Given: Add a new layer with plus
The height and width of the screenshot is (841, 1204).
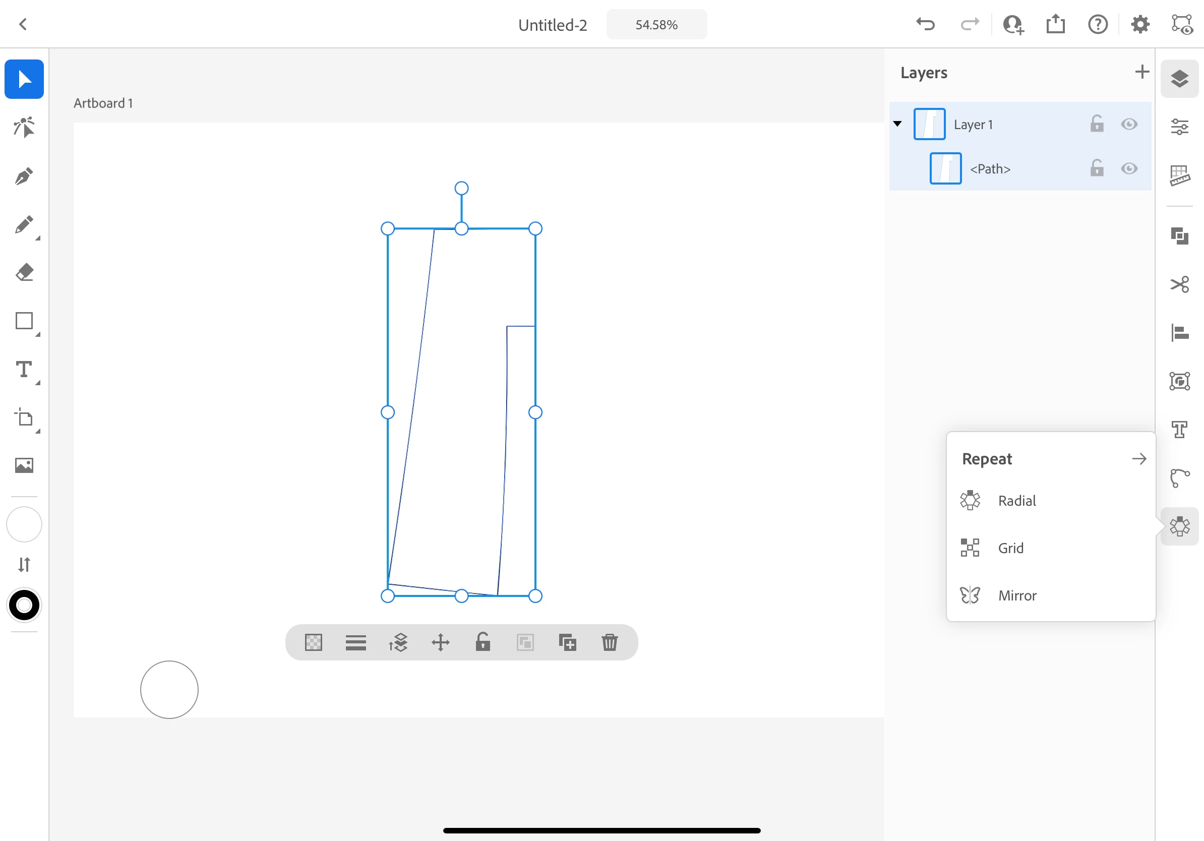Looking at the screenshot, I should (1141, 72).
